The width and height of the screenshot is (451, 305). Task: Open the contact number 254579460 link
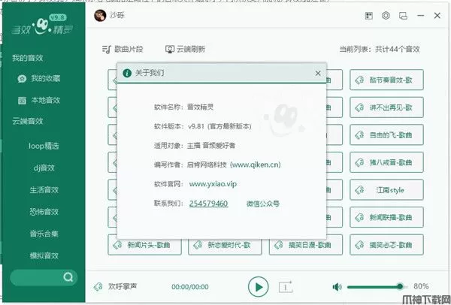click(x=208, y=204)
